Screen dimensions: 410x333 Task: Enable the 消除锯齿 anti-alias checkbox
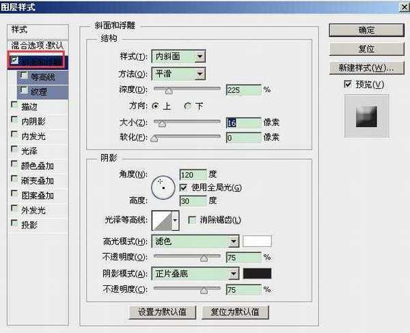coord(191,220)
